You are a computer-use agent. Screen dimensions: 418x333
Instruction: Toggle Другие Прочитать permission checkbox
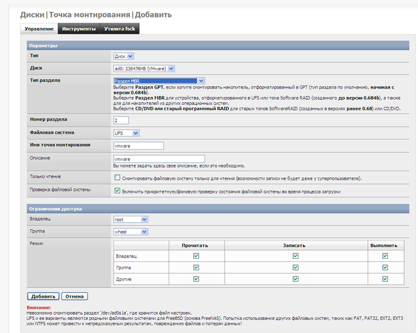[x=196, y=279]
